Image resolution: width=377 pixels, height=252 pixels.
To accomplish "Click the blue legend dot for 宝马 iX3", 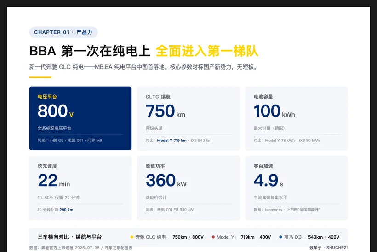I will coord(280,237).
